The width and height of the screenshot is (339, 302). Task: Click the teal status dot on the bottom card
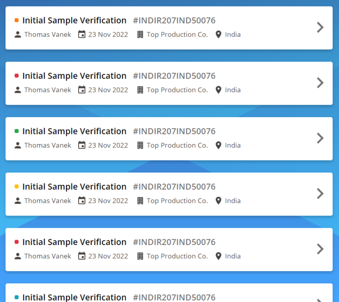(x=17, y=298)
